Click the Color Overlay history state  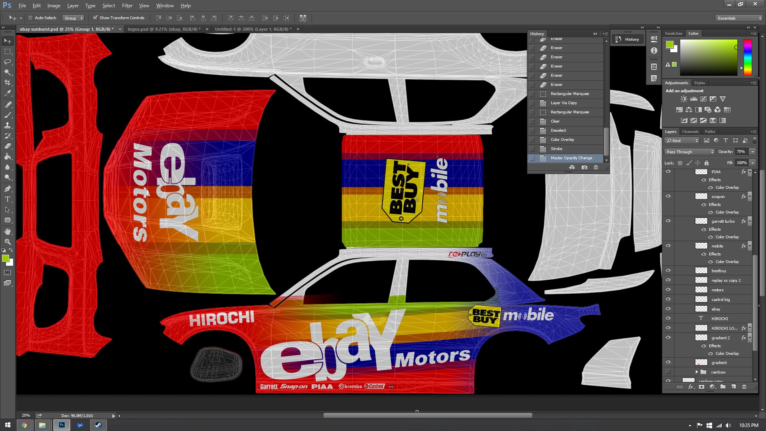pyautogui.click(x=562, y=140)
